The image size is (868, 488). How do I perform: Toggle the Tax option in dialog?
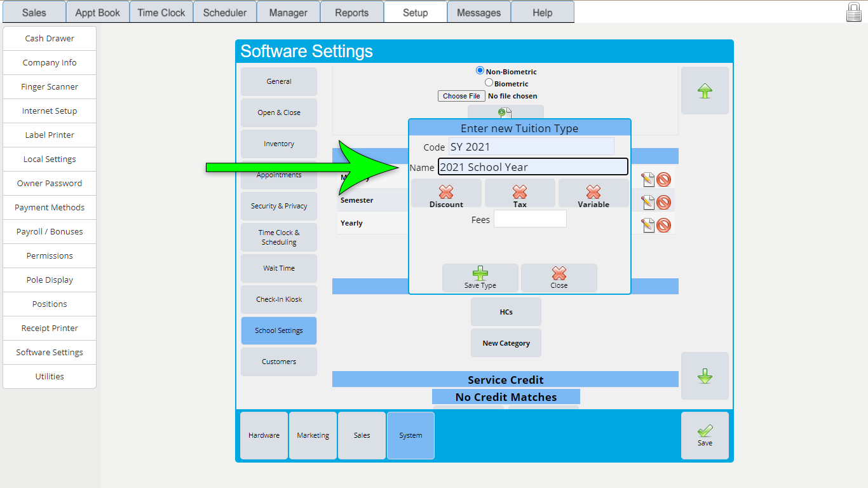[520, 193]
